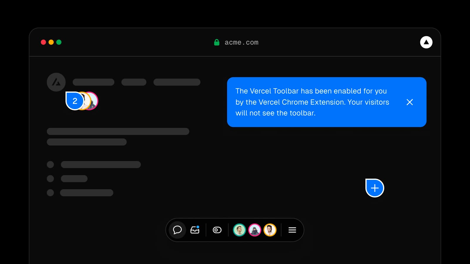
Task: Click the red window close dot
Action: (43, 42)
